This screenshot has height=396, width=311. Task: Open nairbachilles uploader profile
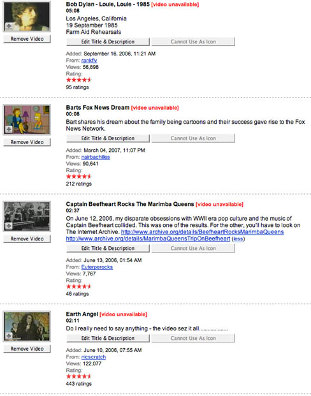[x=96, y=157]
